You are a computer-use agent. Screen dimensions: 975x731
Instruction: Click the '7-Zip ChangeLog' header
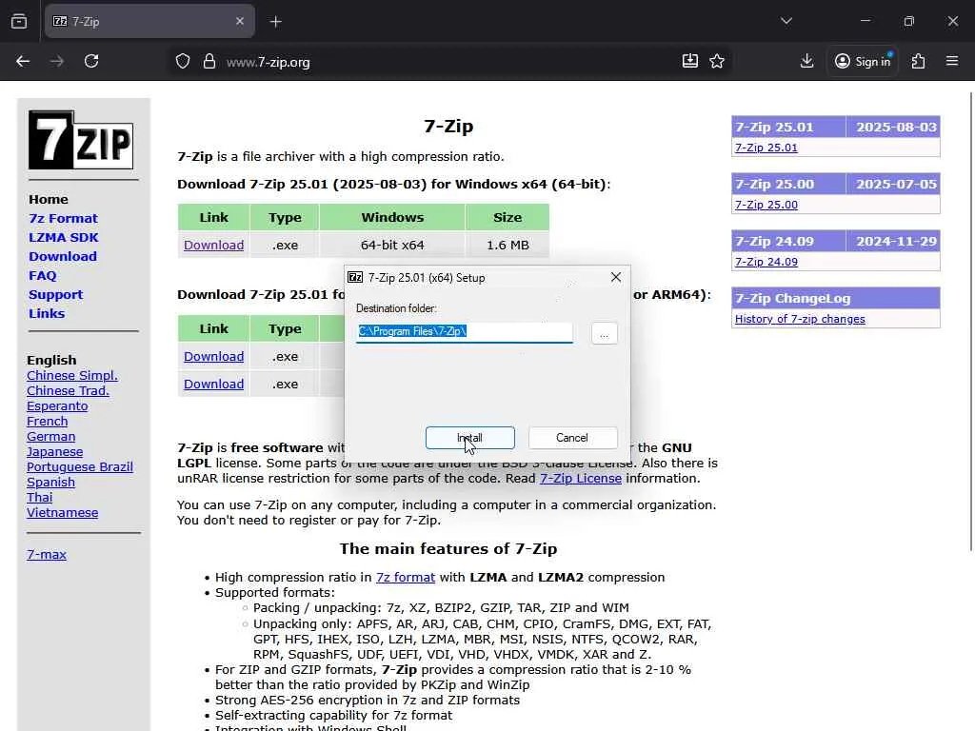(x=836, y=298)
